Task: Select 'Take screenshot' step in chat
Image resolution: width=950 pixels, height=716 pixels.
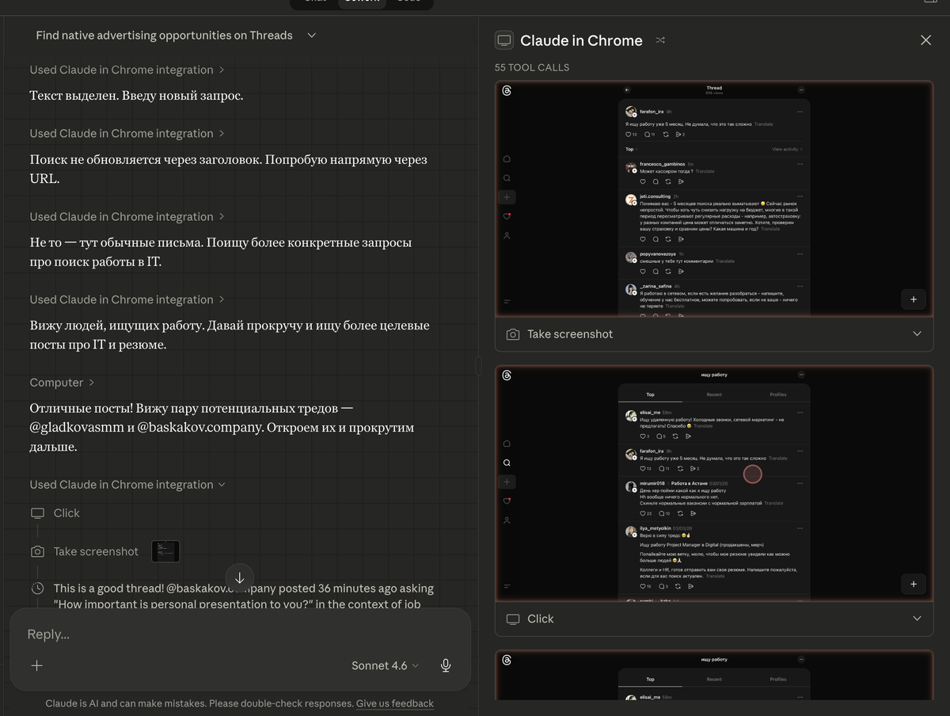Action: pos(96,551)
